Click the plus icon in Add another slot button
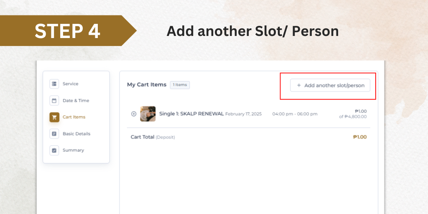428x214 pixels. click(x=298, y=85)
